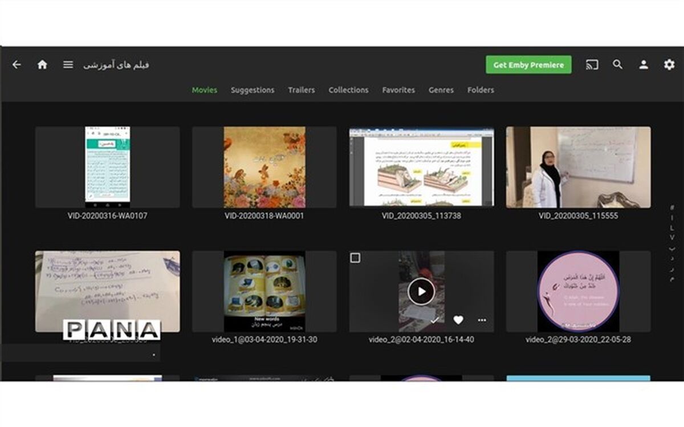Jump to letter V in alphabet picker
The height and width of the screenshot is (427, 684).
(672, 237)
